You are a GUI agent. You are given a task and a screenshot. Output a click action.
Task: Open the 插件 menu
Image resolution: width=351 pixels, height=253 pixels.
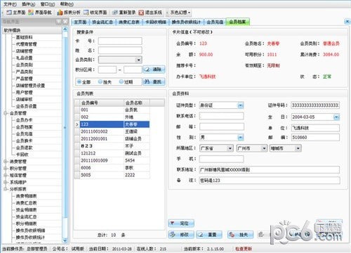28,4
